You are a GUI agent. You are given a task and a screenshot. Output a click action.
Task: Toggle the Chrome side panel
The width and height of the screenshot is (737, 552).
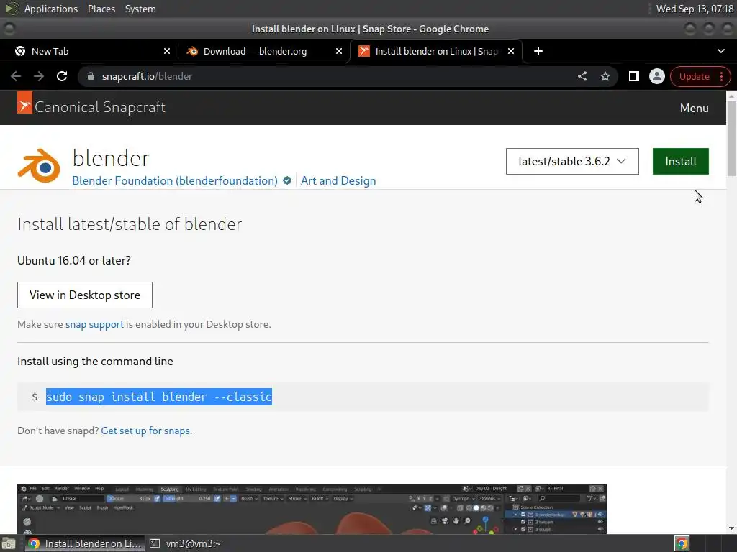[633, 76]
